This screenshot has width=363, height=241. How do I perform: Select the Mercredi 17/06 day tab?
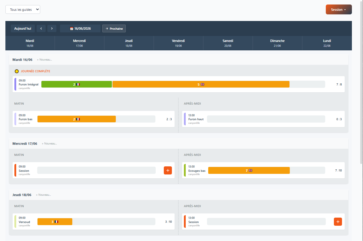79,43
